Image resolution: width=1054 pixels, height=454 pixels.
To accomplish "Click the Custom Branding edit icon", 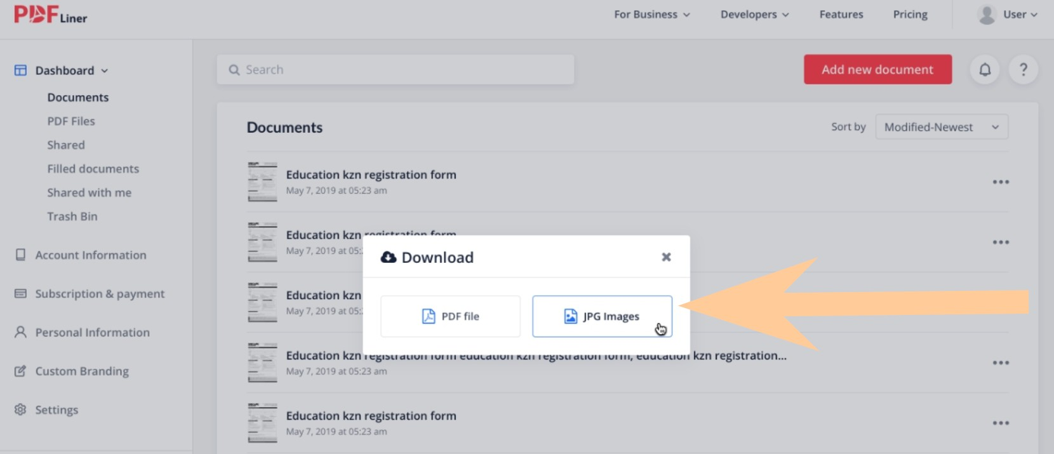I will click(20, 371).
